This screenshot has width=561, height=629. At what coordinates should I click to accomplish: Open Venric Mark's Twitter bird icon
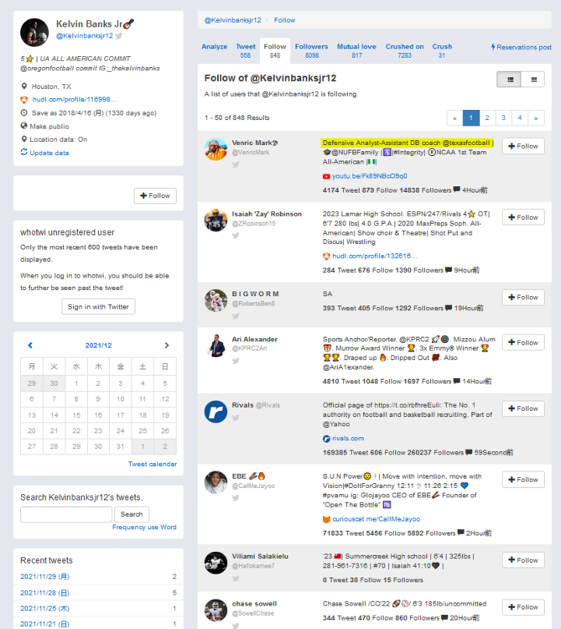pos(236,164)
